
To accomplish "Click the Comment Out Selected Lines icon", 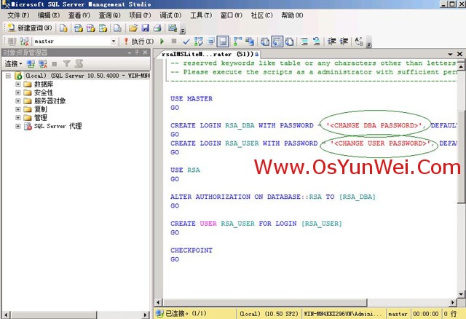I will tap(304, 42).
